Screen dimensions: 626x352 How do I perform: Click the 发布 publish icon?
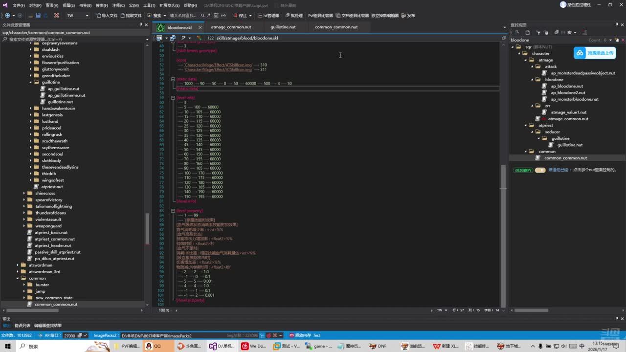point(408,15)
